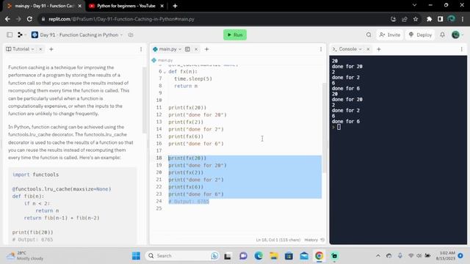The height and width of the screenshot is (264, 470).
Task: Close the Tutorial tab
Action: click(40, 49)
